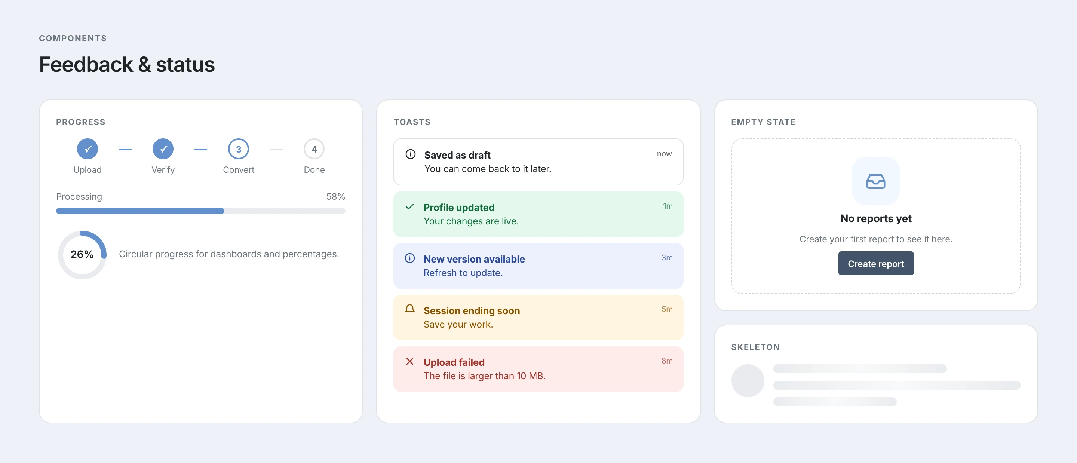Viewport: 1077px width, 463px height.
Task: Click 'You can come back to it later.' text
Action: [488, 169]
